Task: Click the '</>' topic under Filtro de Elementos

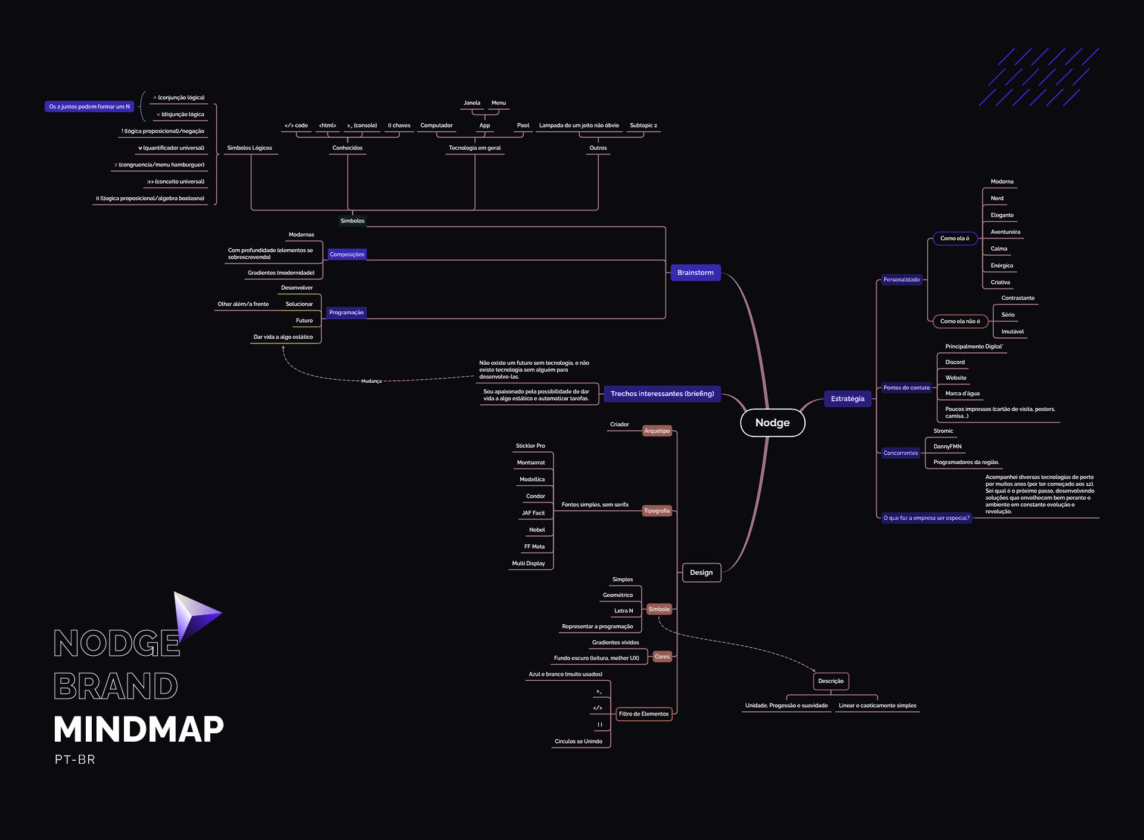Action: point(598,708)
